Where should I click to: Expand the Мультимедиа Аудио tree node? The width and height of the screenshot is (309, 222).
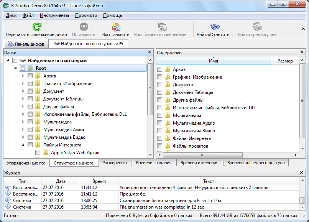tap(23, 130)
